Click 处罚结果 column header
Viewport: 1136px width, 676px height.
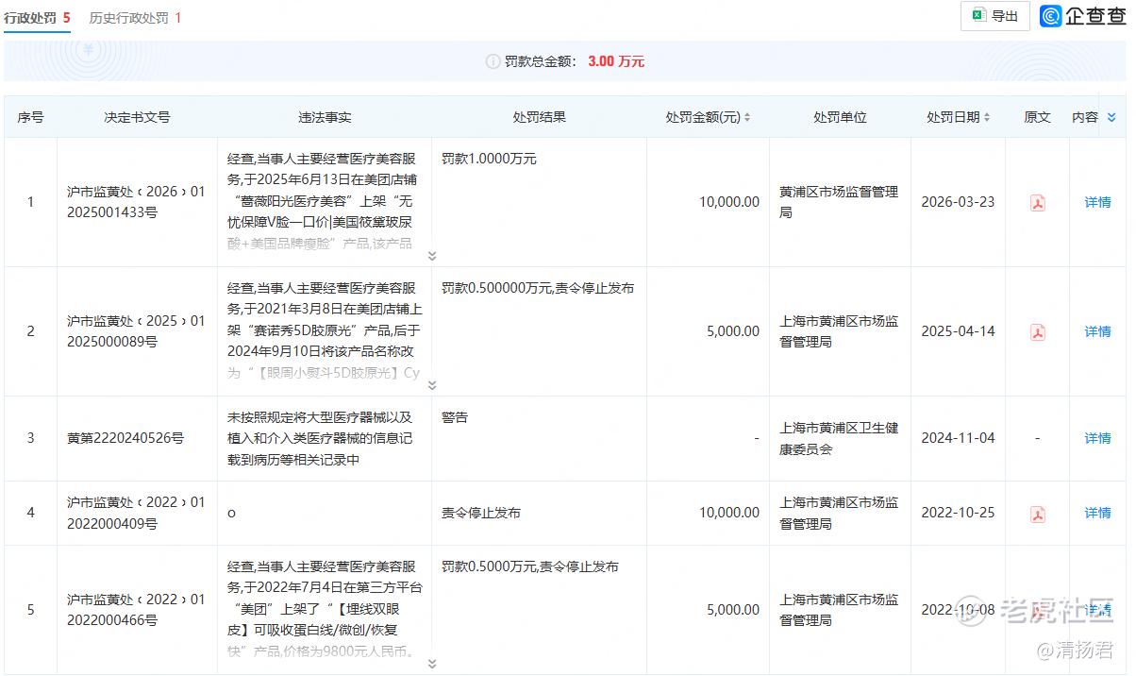[539, 118]
